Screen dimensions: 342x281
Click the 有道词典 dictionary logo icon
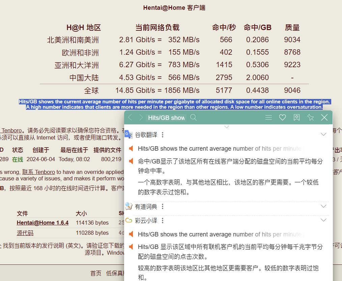129,206
